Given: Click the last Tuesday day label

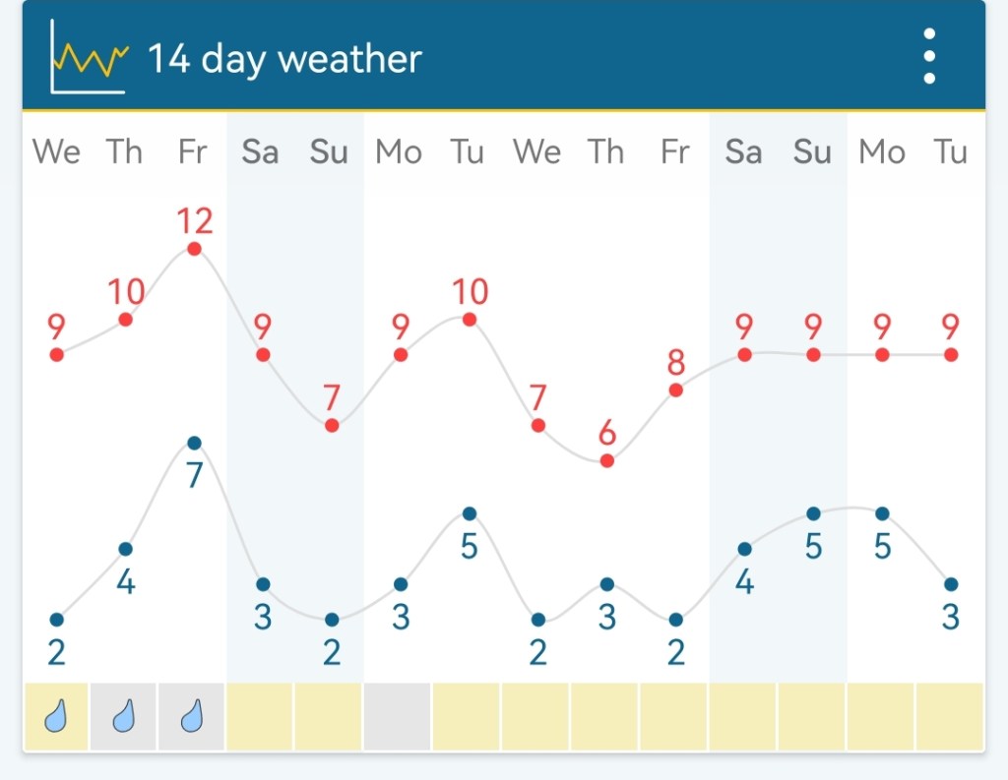Looking at the screenshot, I should [950, 152].
